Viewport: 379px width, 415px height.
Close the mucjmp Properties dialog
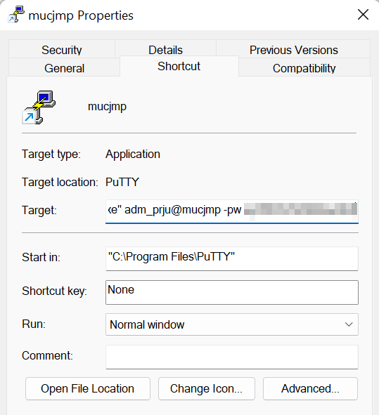pos(363,15)
